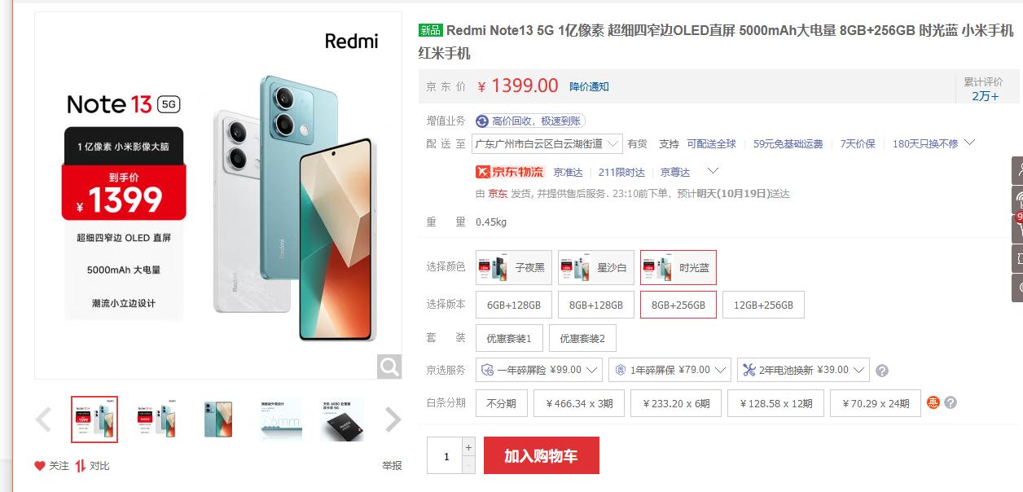The image size is (1023, 492).
Task: Click the orange 惠 discount badge icon
Action: 933,402
